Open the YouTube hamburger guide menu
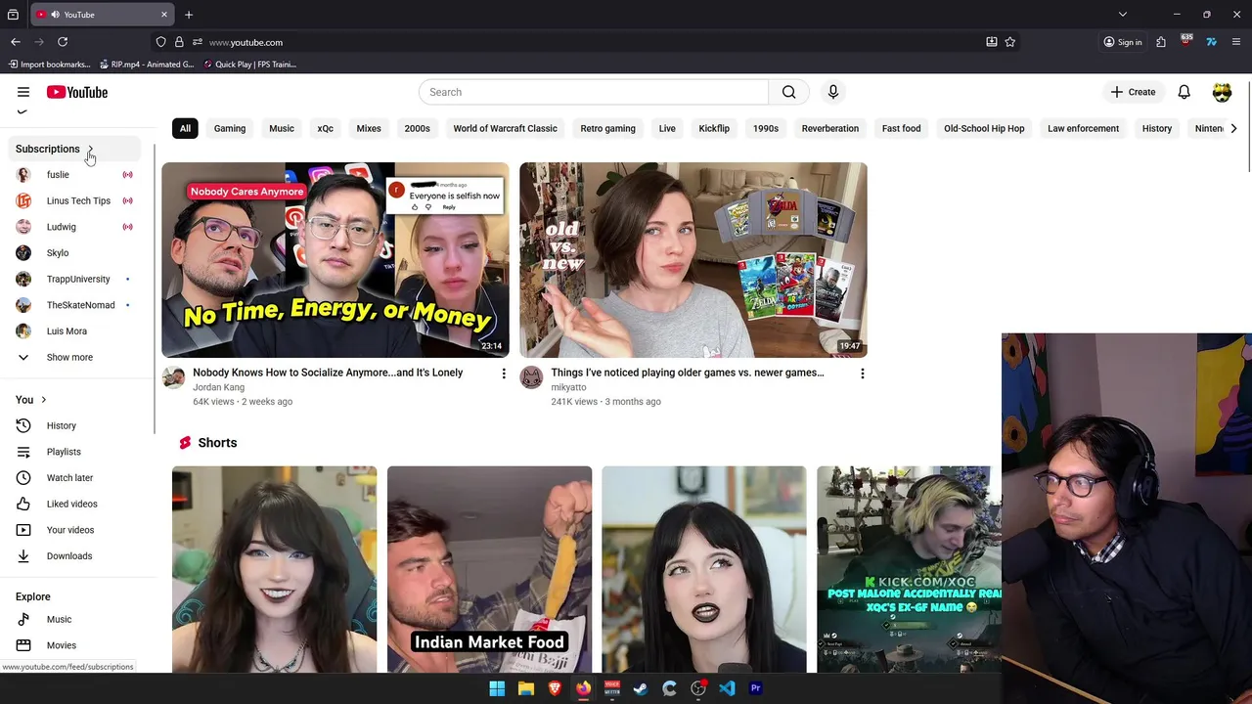Image resolution: width=1252 pixels, height=704 pixels. point(23,92)
